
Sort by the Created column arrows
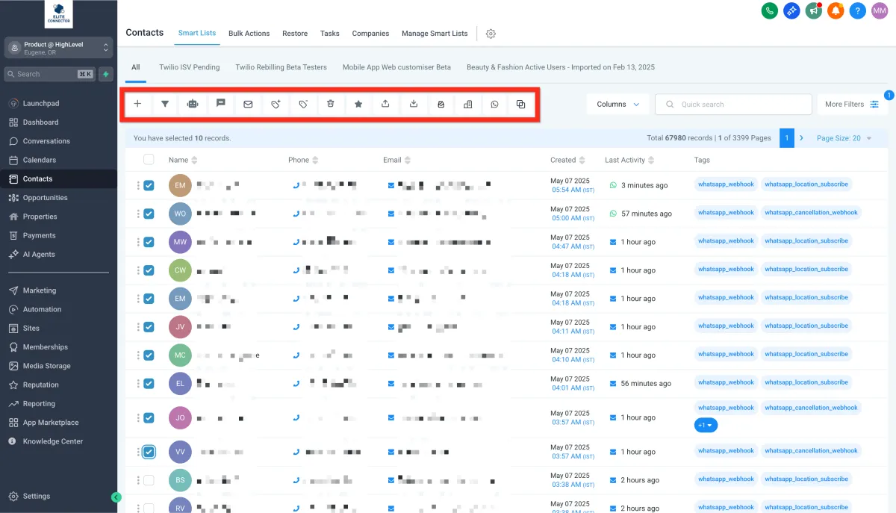click(582, 160)
